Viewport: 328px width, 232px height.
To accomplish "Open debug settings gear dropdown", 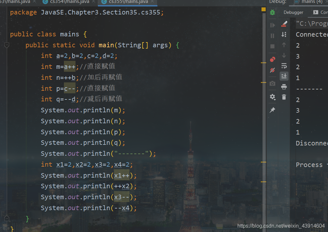I will [272, 97].
